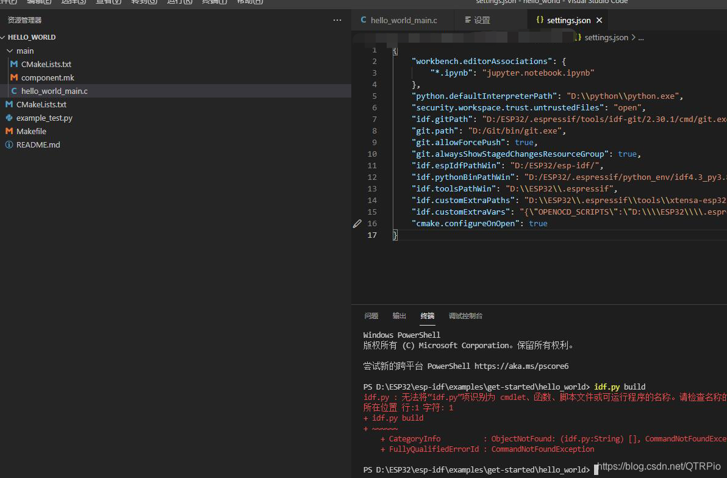Click the Python icon beside example_test.py
The height and width of the screenshot is (478, 727).
coord(9,118)
